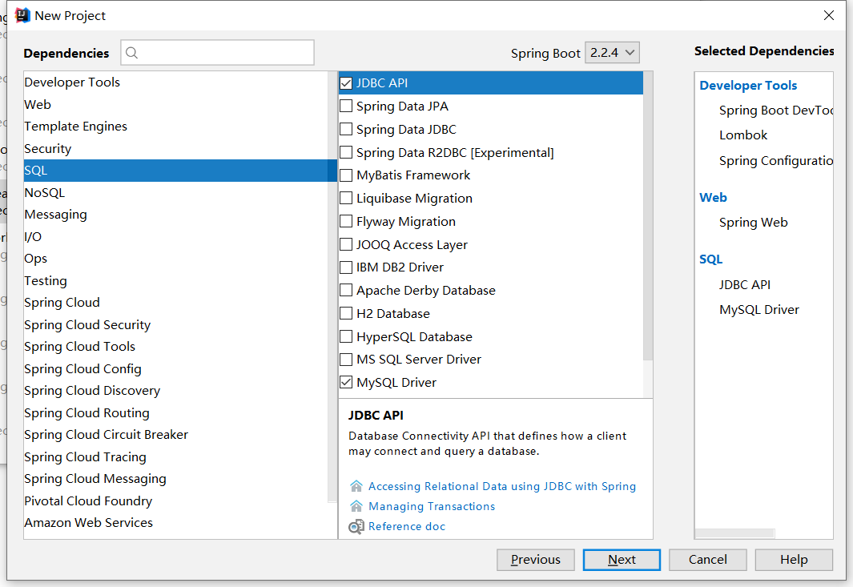853x587 pixels.
Task: Select Spring Web in Selected Dependencies
Action: coord(754,223)
